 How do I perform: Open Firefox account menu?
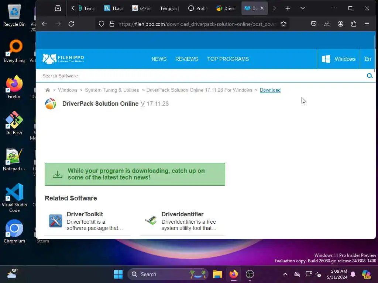(x=340, y=24)
